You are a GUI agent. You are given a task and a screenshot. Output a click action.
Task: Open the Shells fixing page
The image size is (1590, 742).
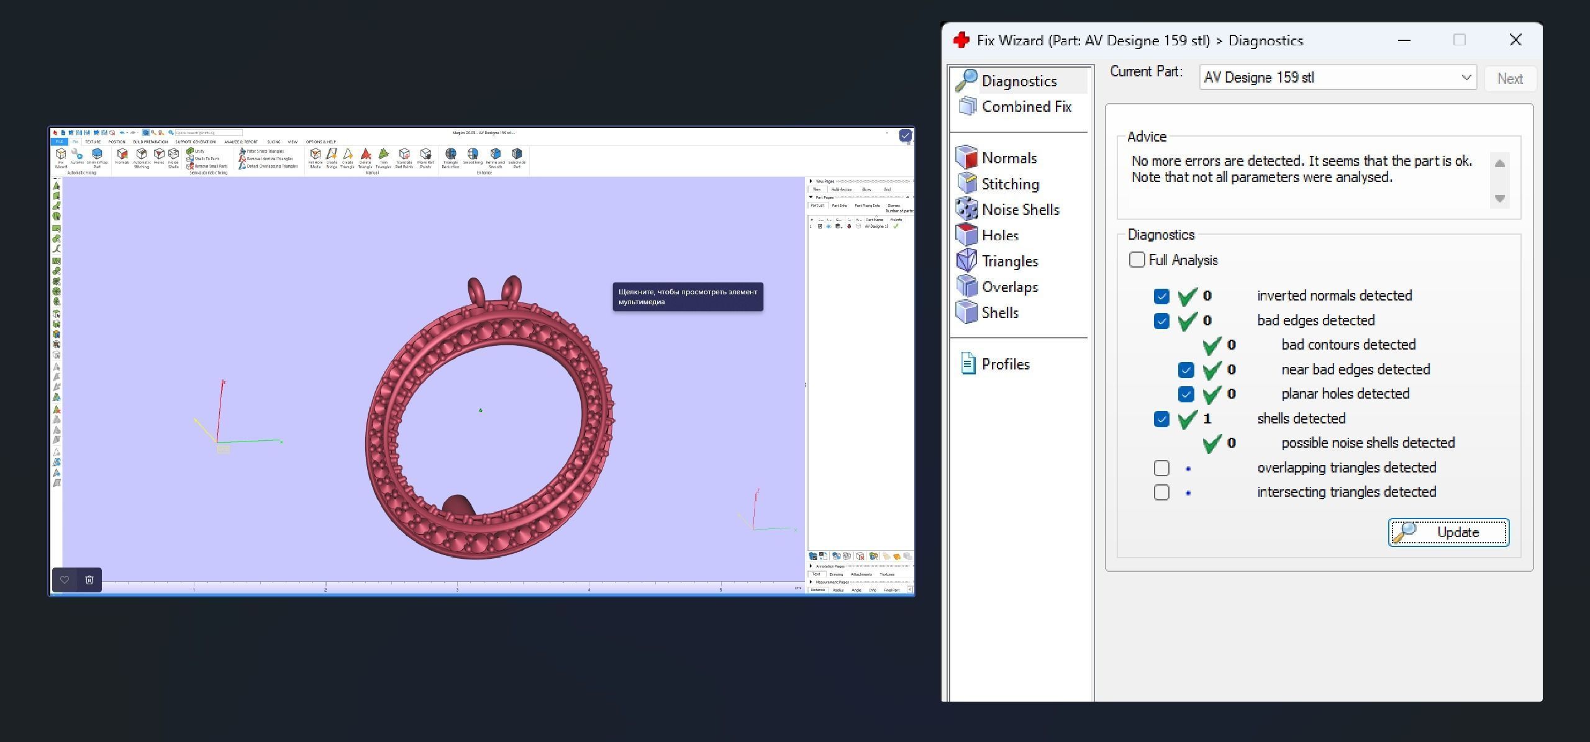pos(999,313)
